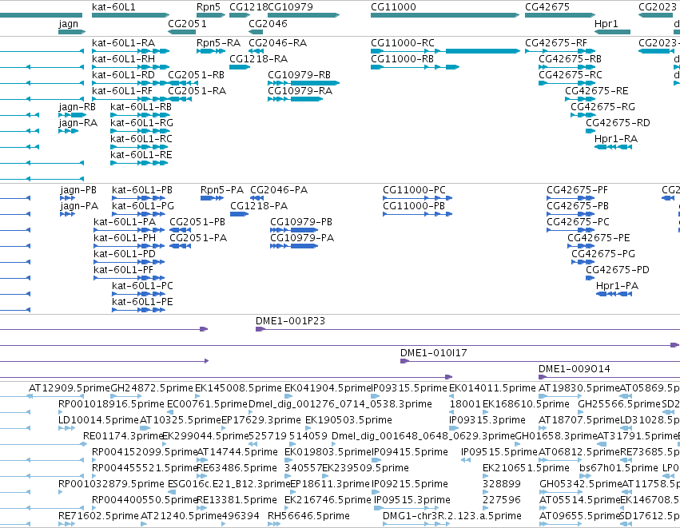The image size is (680, 528).
Task: Click the CG2046-RA transcript label
Action: click(x=277, y=43)
